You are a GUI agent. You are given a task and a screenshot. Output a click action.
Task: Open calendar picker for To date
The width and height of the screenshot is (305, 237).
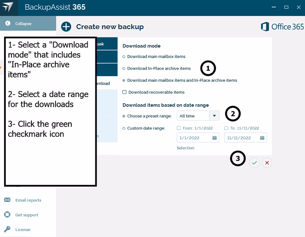(262, 138)
